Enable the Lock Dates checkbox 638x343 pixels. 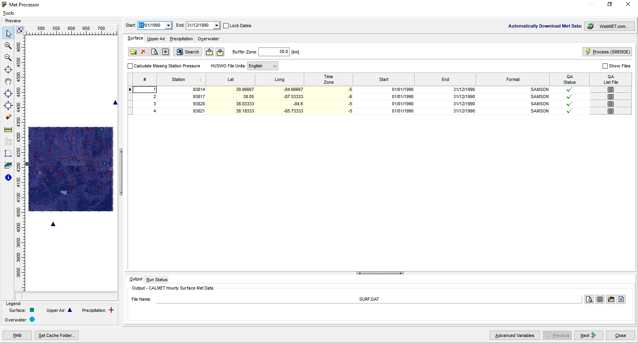(x=226, y=26)
